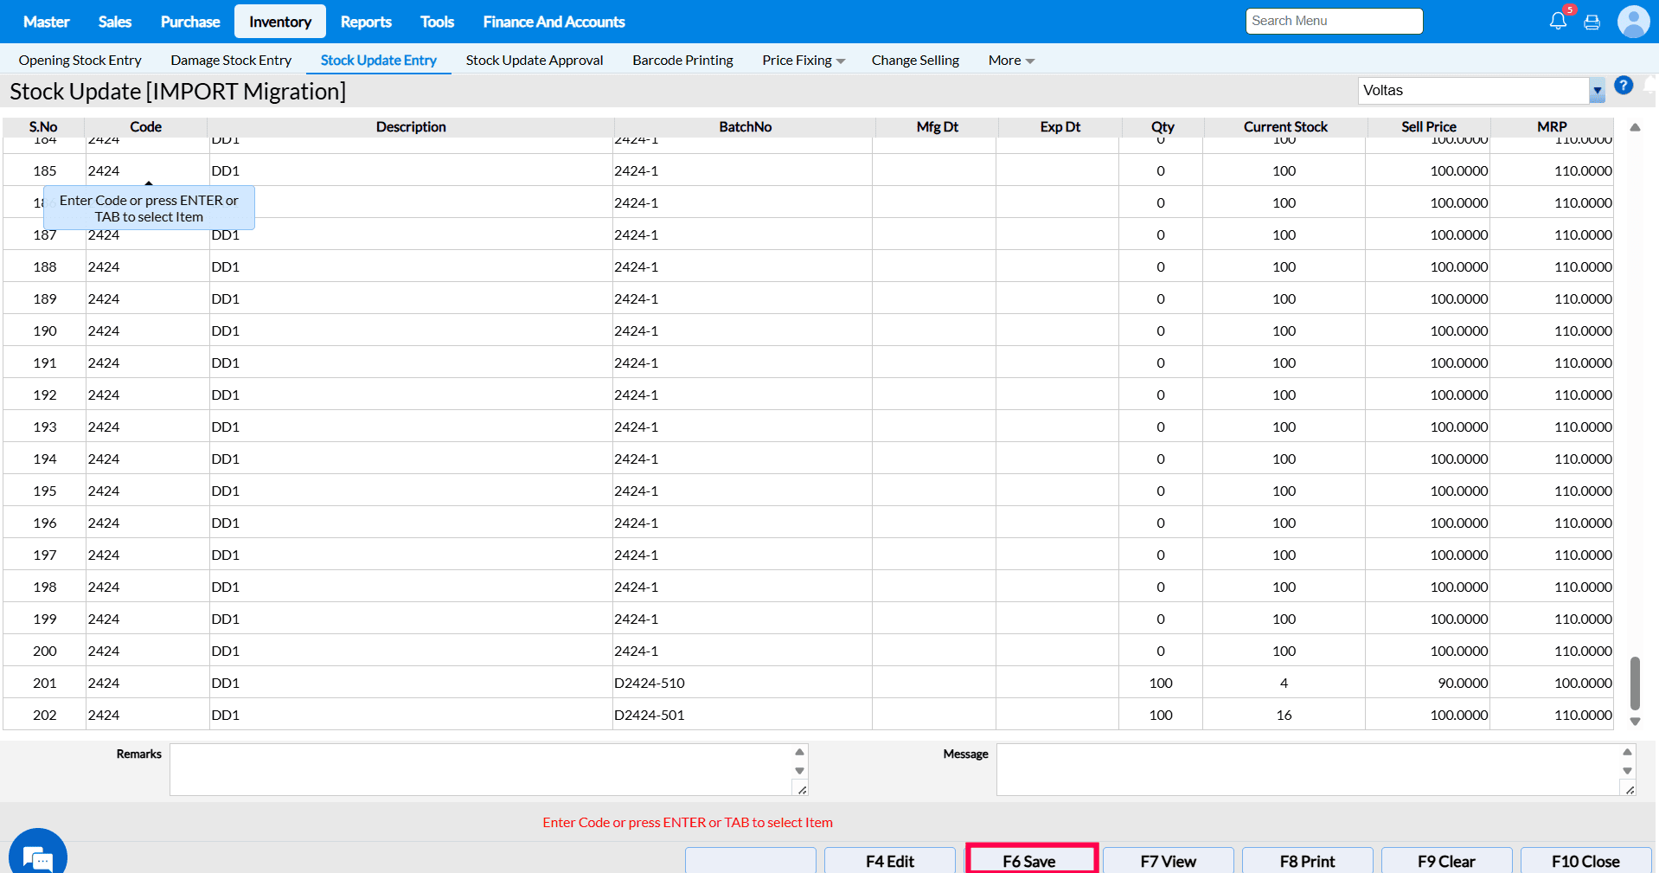Click into the Remarks text area
Screen dimensions: 1659x873
pyautogui.click(x=480, y=769)
